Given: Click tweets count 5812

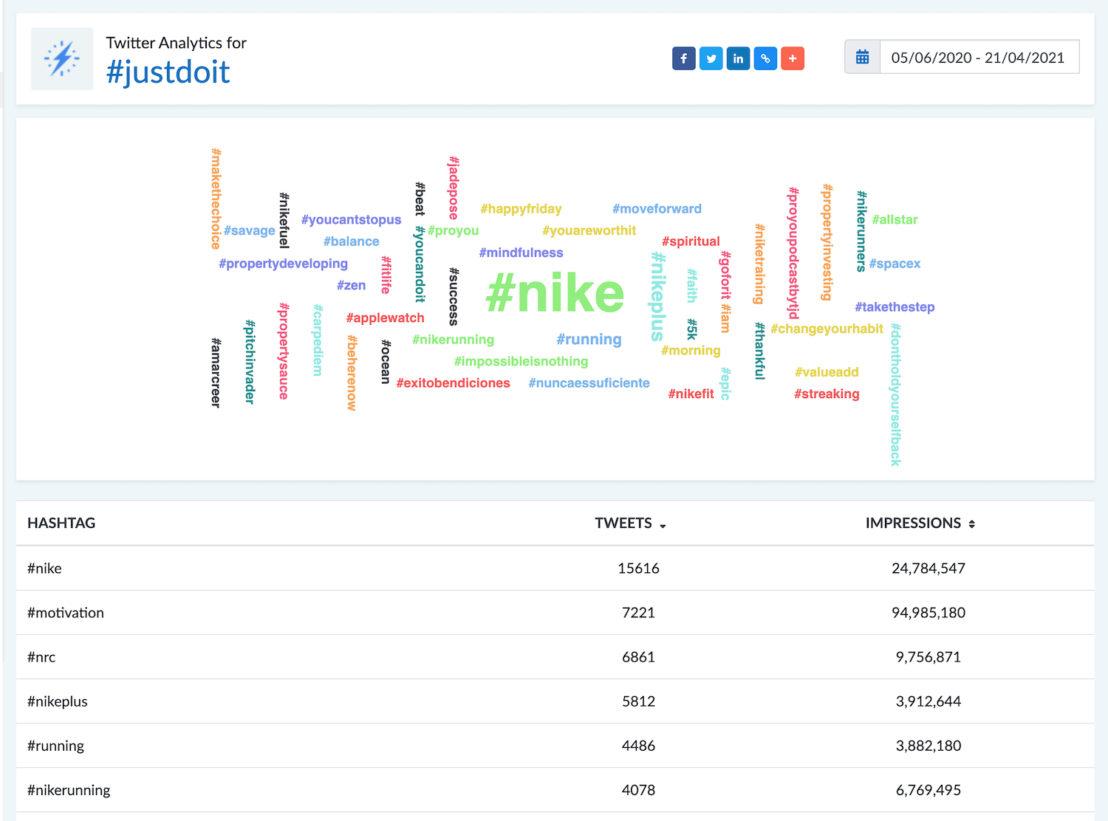Looking at the screenshot, I should pyautogui.click(x=638, y=701).
